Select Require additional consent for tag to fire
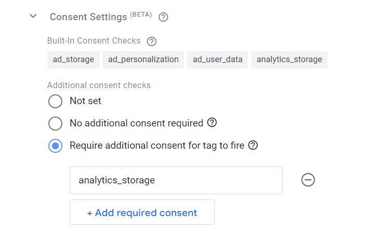Screen dimensions: 376x243 (x=56, y=146)
